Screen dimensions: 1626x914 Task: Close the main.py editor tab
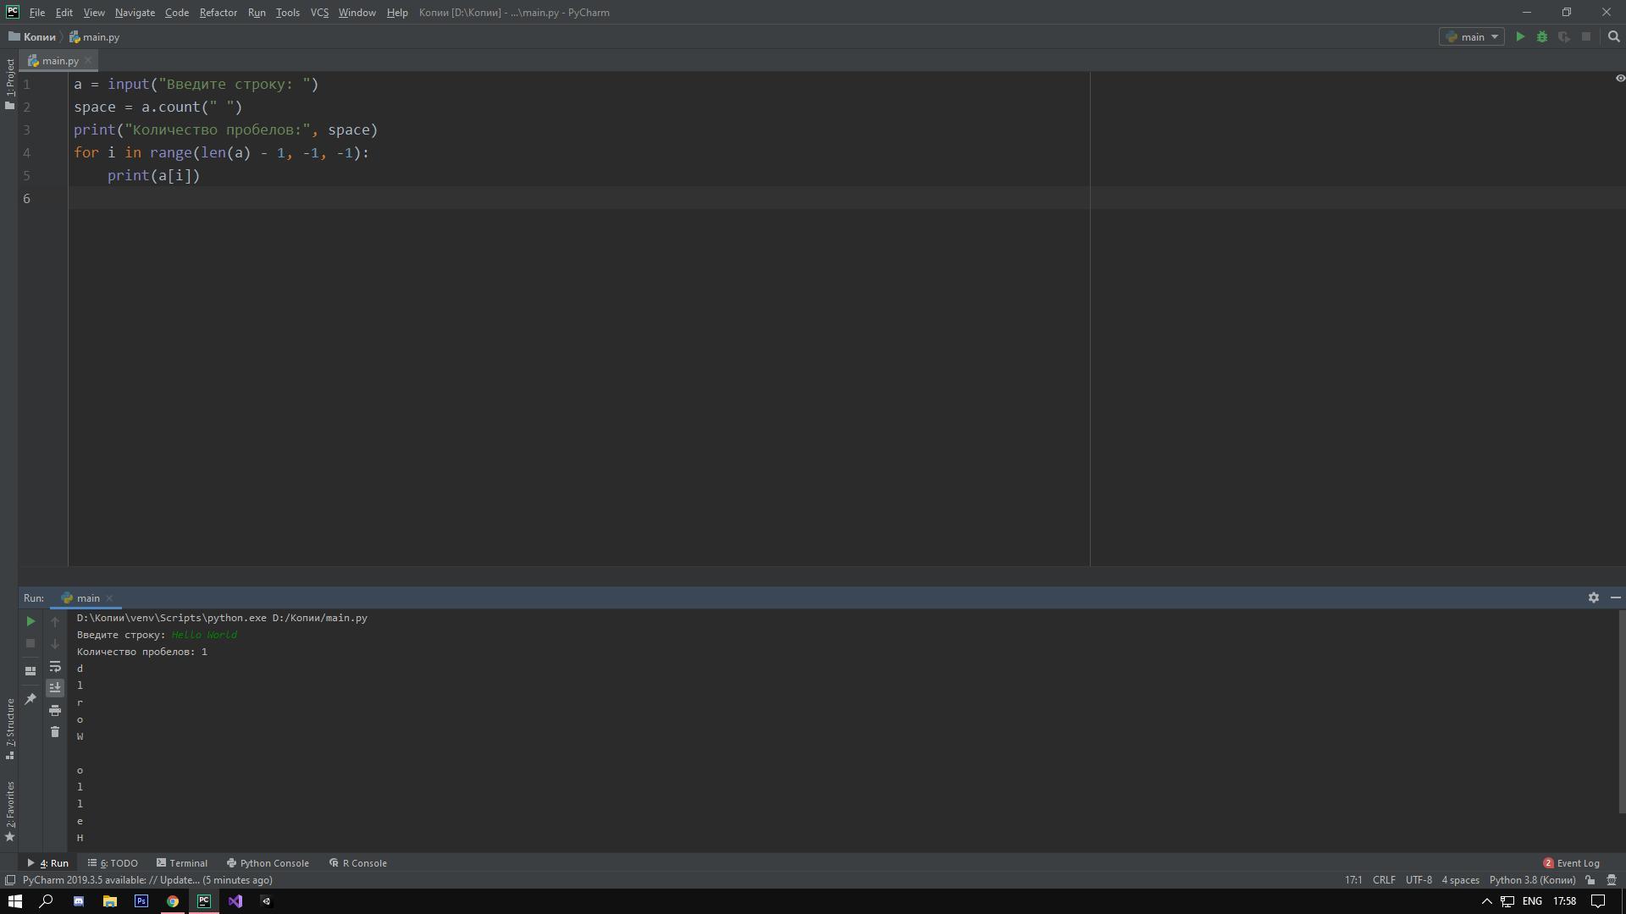pos(88,61)
